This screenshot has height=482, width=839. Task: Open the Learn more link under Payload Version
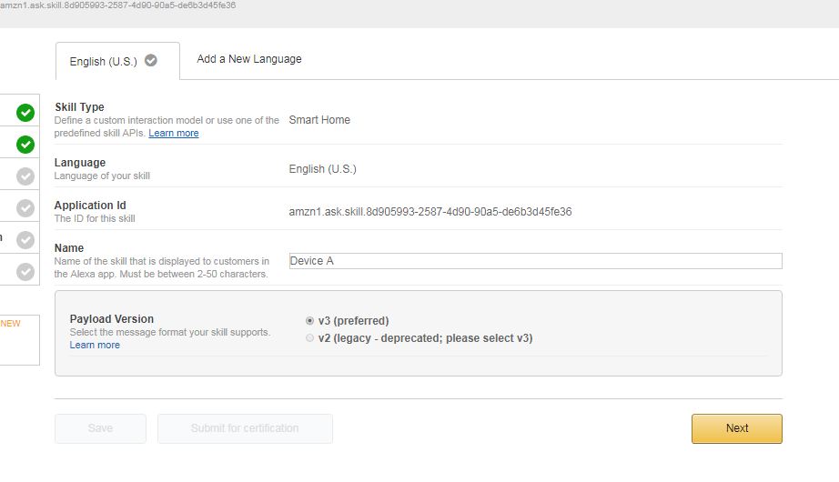click(x=95, y=345)
